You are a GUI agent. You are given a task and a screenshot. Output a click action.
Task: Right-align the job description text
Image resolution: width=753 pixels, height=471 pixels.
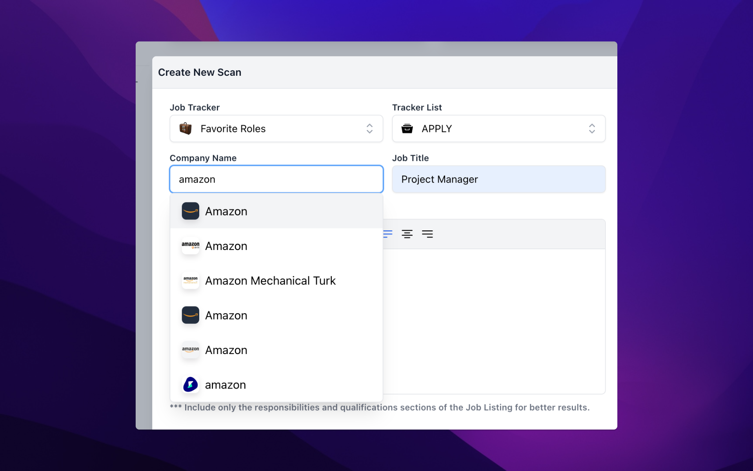pyautogui.click(x=427, y=234)
